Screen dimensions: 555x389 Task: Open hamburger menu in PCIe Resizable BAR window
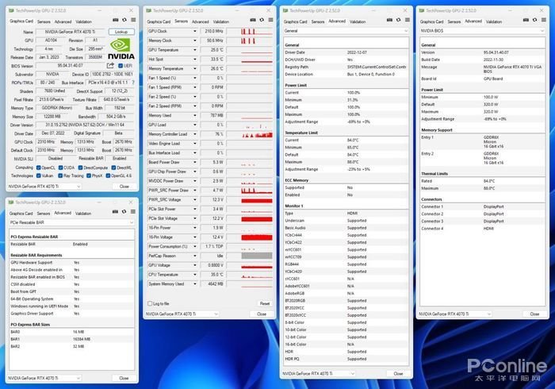[132, 211]
